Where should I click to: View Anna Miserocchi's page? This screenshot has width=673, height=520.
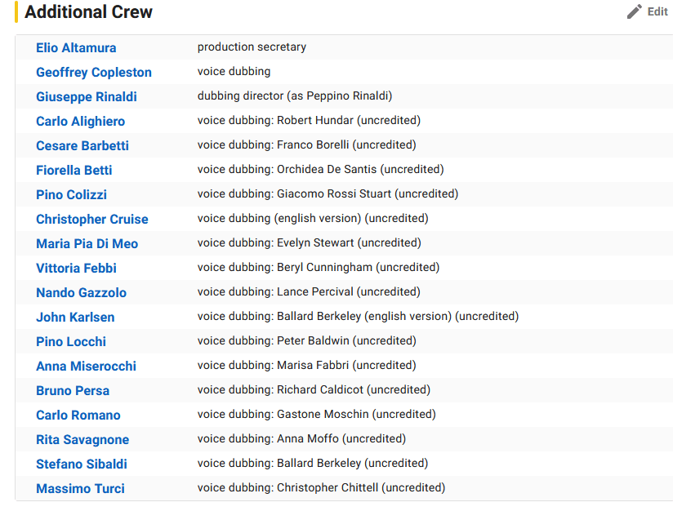[86, 366]
